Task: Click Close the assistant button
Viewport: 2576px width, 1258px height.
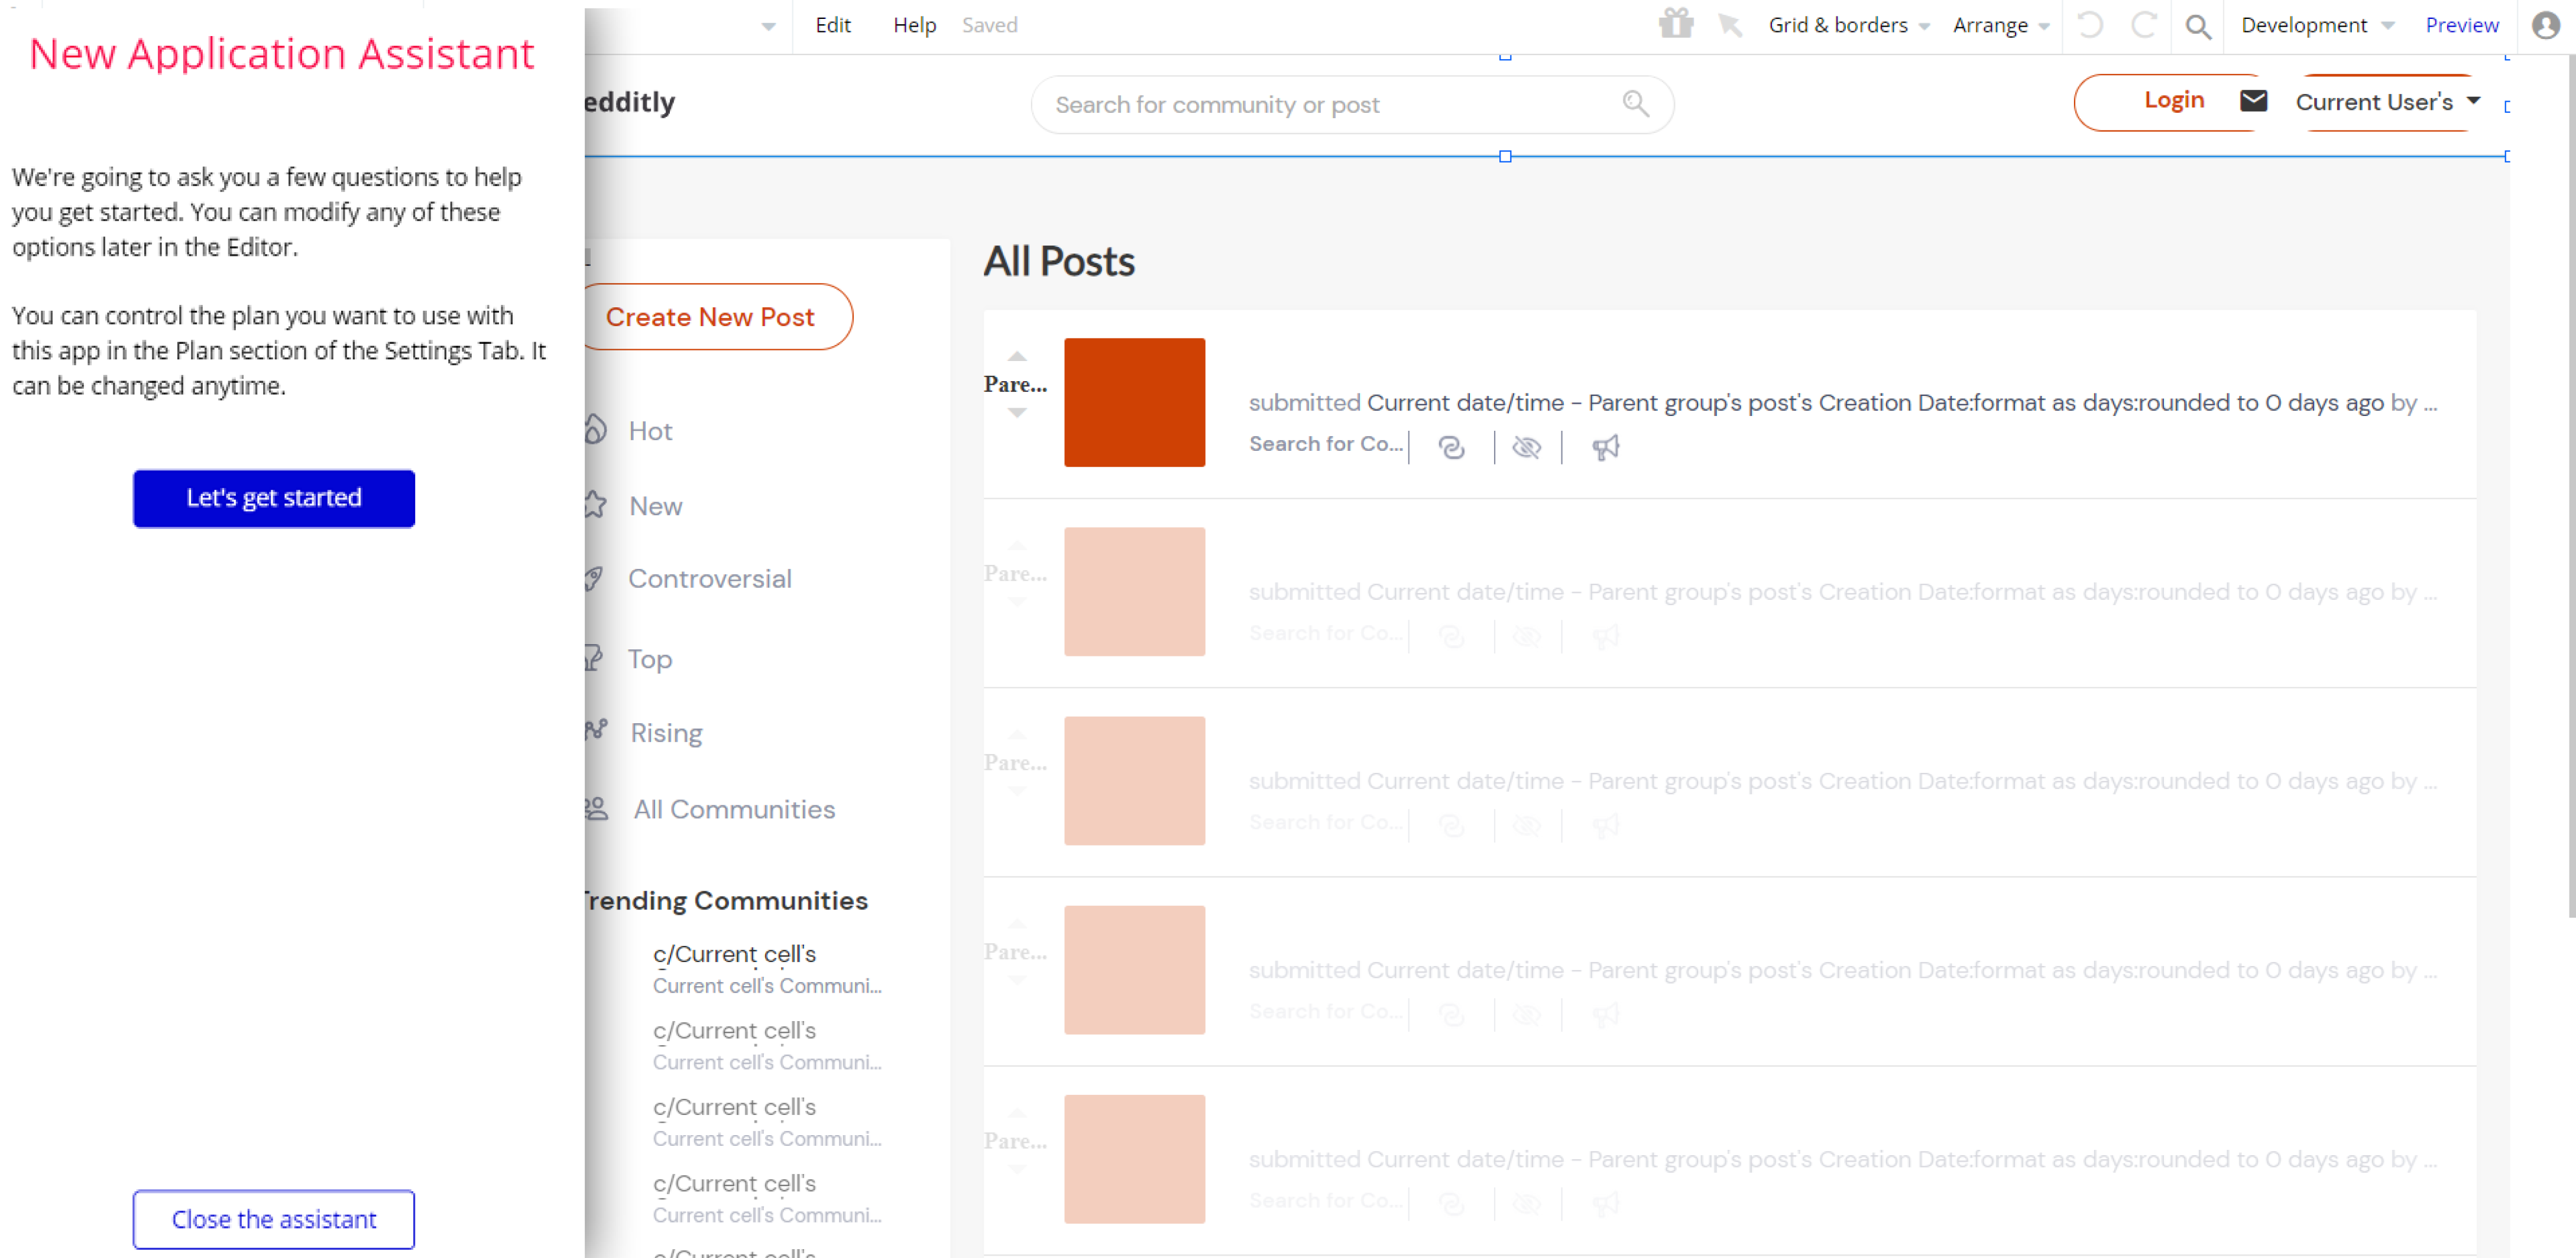Action: pyautogui.click(x=273, y=1219)
